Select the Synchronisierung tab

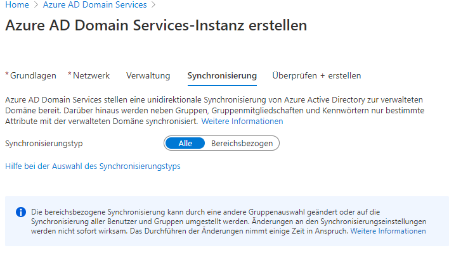click(x=222, y=76)
